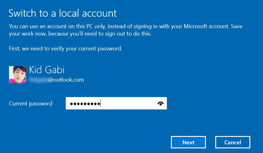Click the word 'Save' in the description

[x=237, y=26]
